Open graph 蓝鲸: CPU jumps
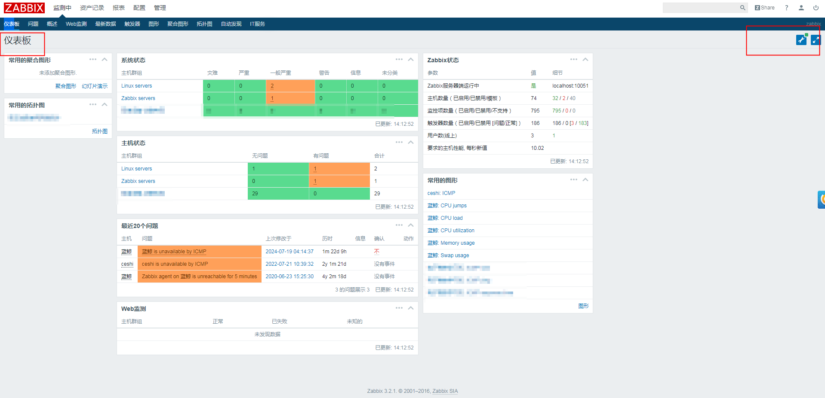The width and height of the screenshot is (825, 398). (447, 206)
